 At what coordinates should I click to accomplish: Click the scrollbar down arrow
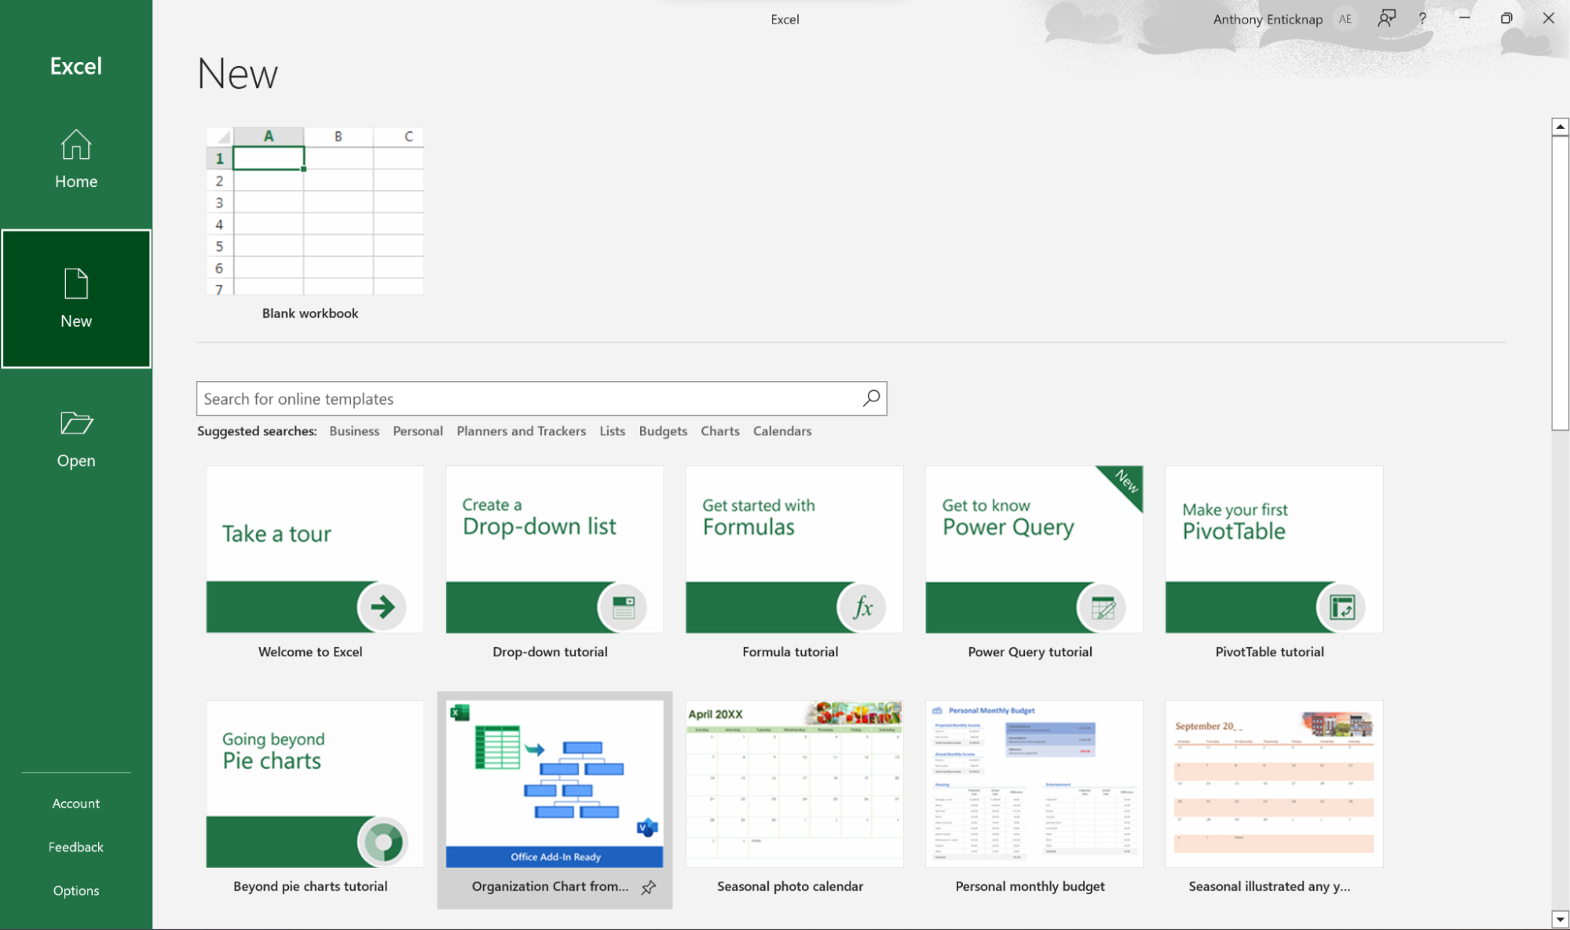coord(1560,919)
